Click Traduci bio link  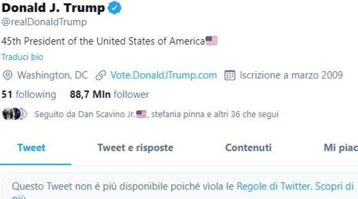[x=23, y=57]
